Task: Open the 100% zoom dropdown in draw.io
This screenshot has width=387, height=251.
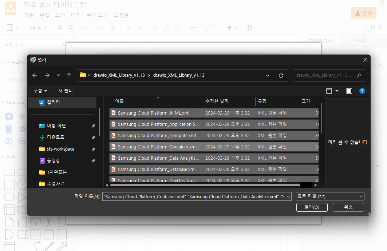Action: (x=37, y=28)
